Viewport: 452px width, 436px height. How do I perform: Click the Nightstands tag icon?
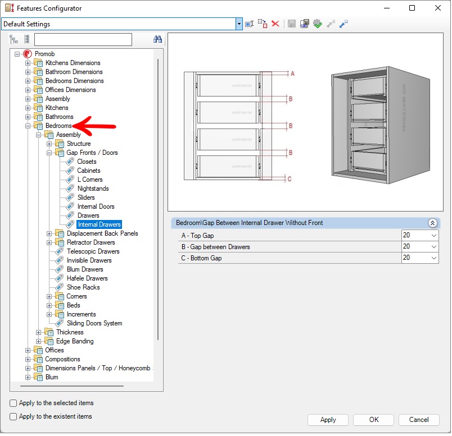click(70, 189)
